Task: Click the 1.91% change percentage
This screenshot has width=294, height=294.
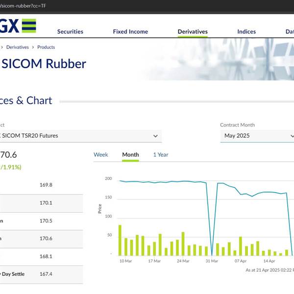Action: tap(12, 167)
